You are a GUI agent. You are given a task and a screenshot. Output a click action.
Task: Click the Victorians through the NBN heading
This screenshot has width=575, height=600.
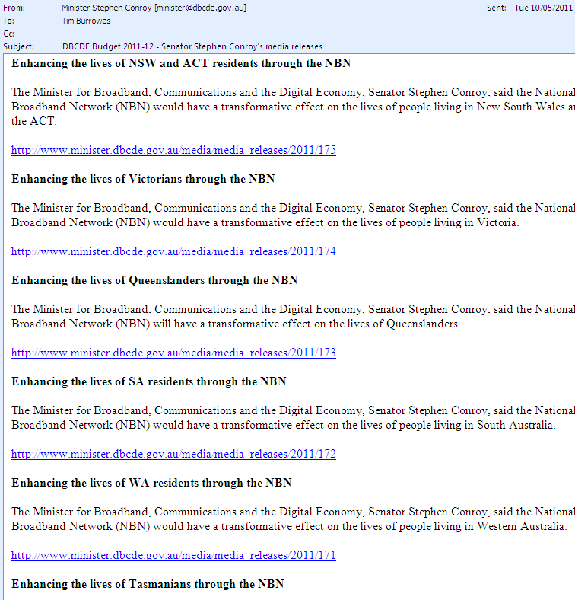click(x=143, y=179)
